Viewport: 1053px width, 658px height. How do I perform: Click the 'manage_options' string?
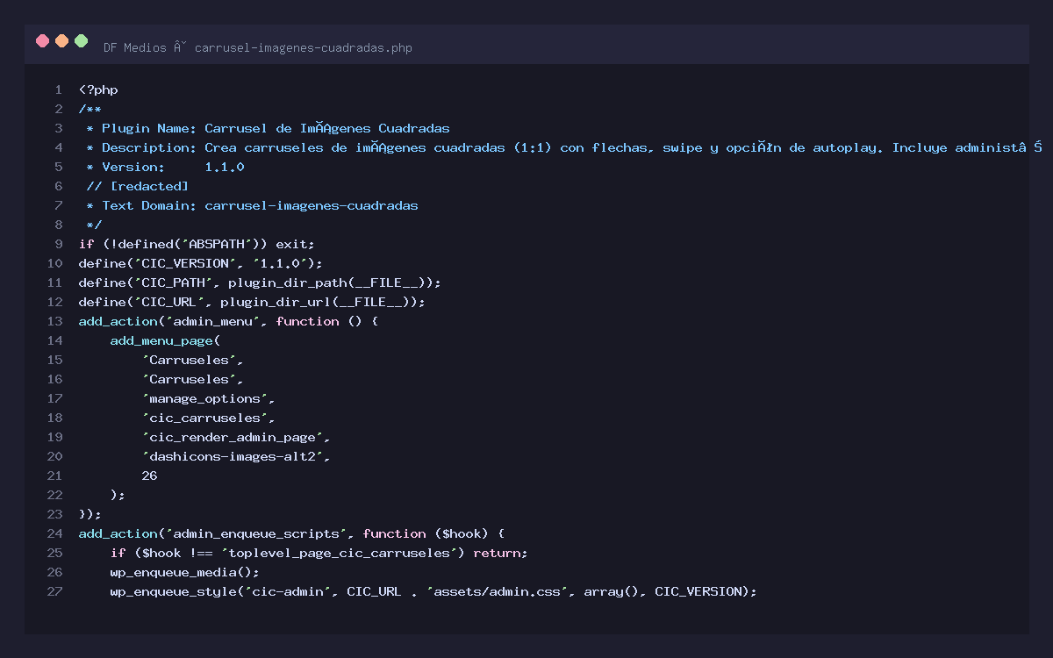209,398
